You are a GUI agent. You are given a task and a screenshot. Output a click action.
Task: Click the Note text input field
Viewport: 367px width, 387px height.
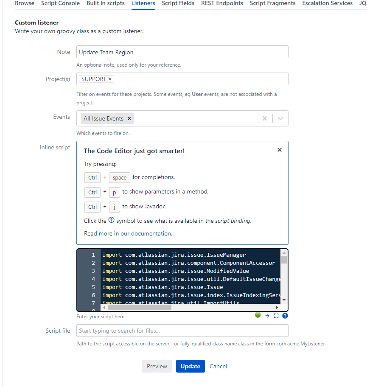(x=182, y=51)
